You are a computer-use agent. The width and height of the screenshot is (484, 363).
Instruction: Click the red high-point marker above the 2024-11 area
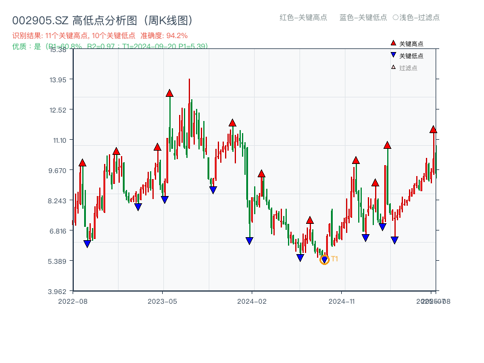(356, 160)
